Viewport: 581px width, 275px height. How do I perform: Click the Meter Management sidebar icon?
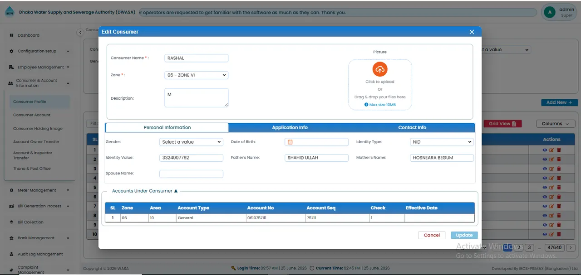coord(11,190)
